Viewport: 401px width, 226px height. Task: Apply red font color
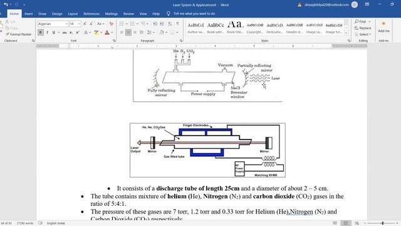point(107,33)
